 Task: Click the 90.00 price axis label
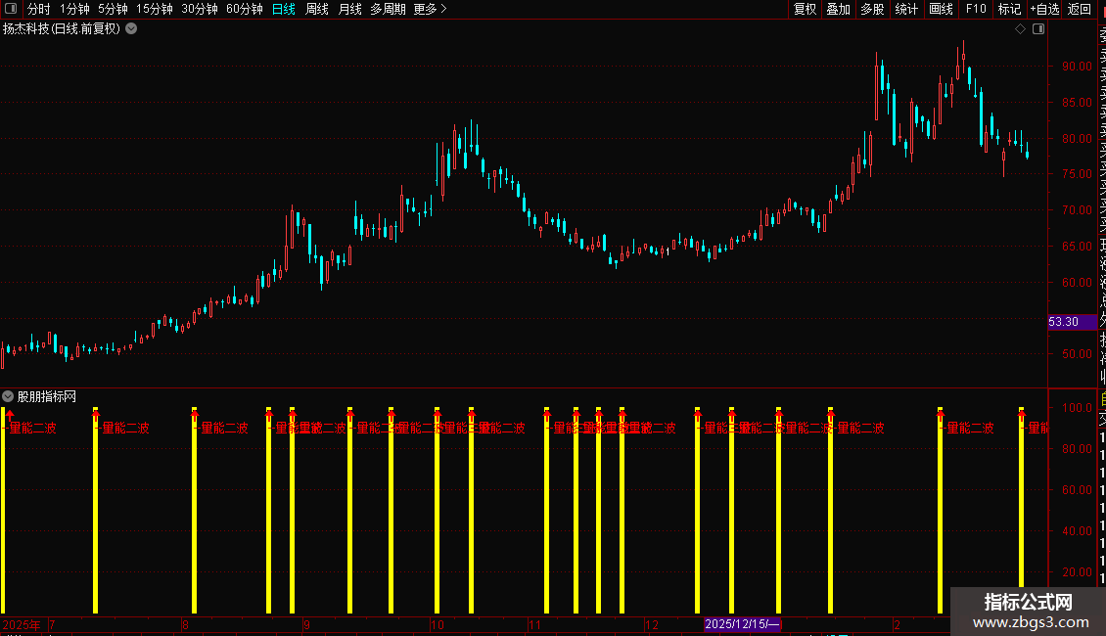click(x=1077, y=66)
